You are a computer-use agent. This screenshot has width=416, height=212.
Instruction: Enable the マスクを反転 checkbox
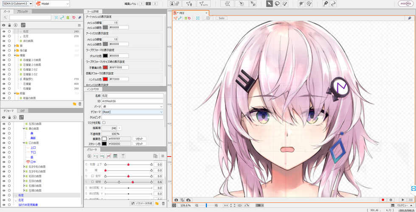[x=104, y=123]
